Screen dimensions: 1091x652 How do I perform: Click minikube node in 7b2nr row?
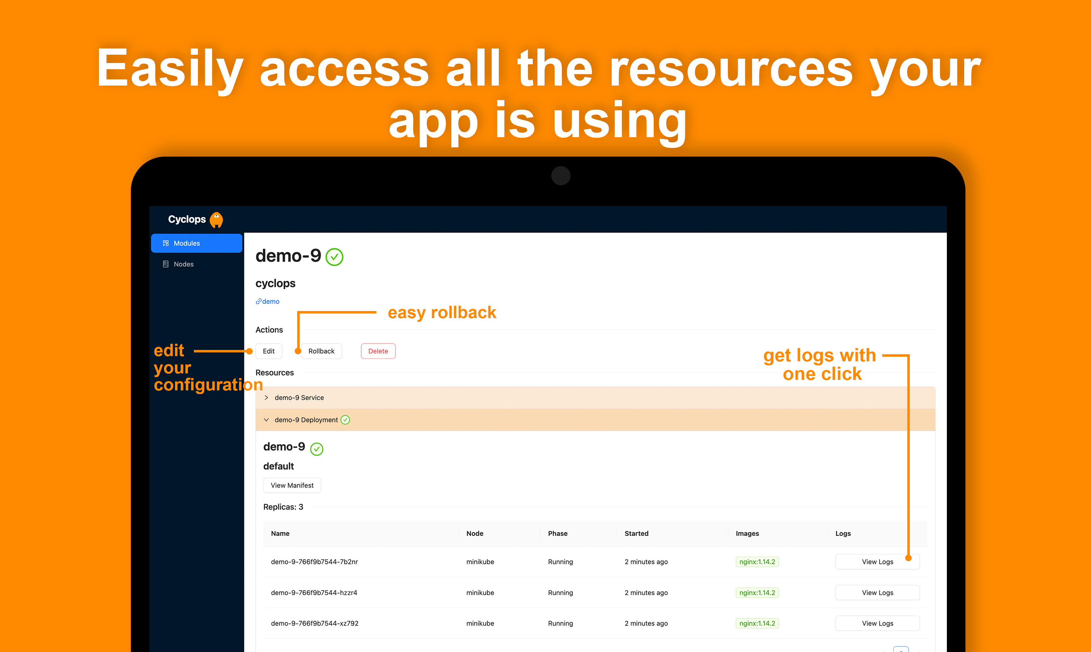tap(480, 562)
